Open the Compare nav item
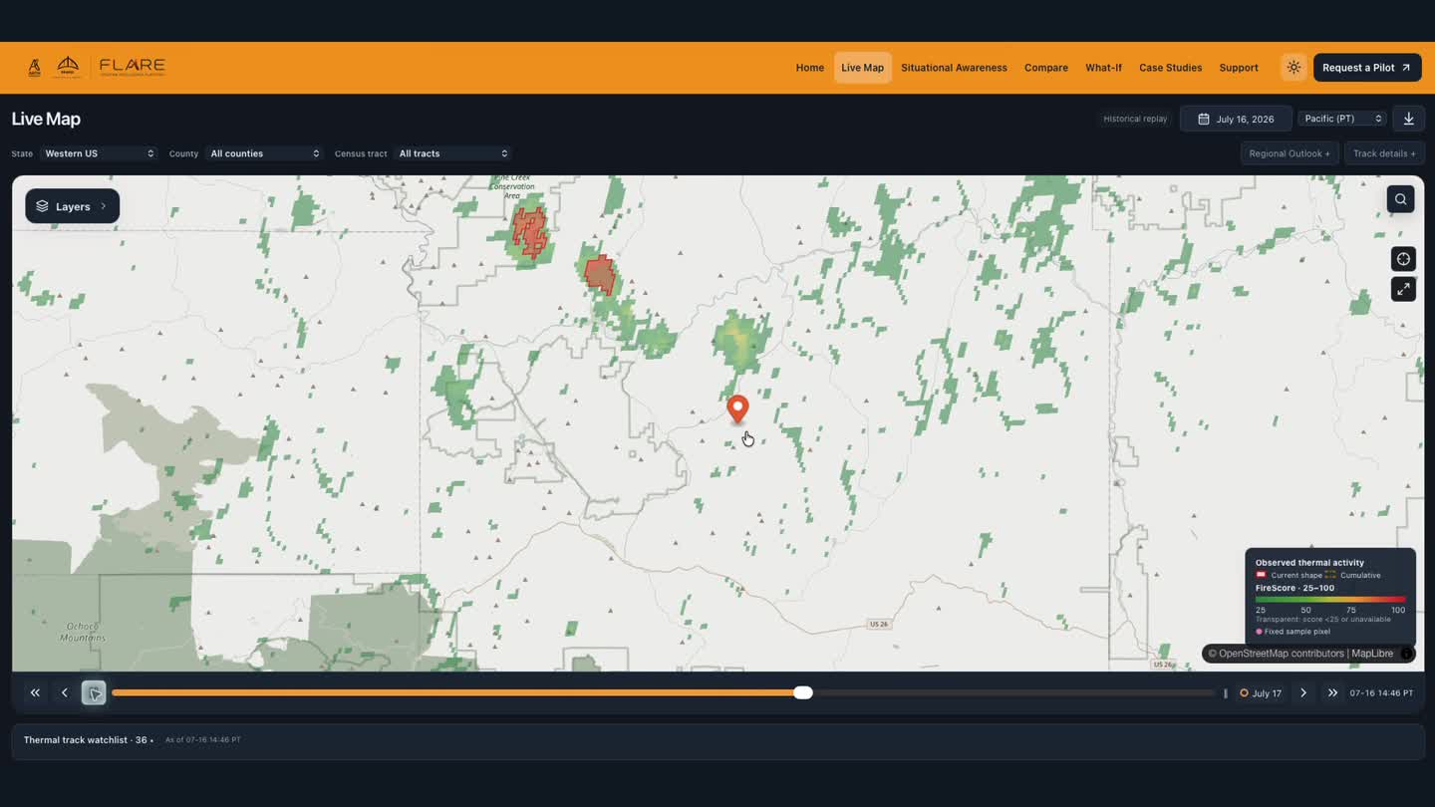 [1046, 68]
